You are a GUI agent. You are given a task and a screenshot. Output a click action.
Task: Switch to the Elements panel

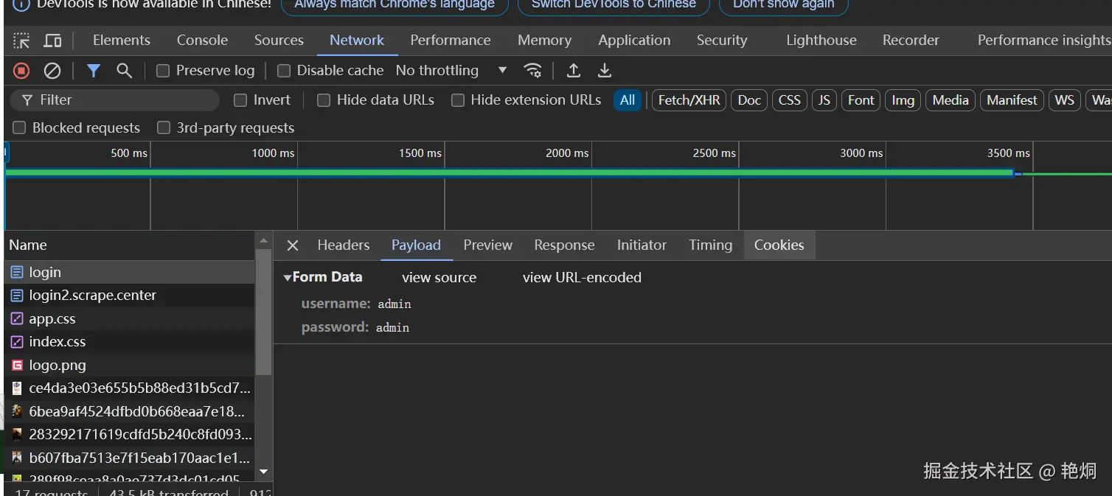pyautogui.click(x=122, y=41)
